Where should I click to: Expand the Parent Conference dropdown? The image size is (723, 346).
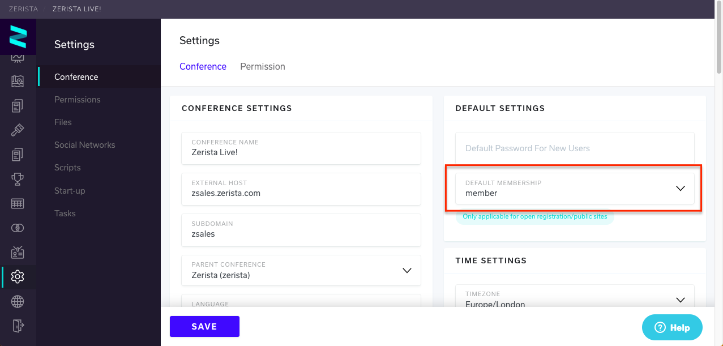301,270
